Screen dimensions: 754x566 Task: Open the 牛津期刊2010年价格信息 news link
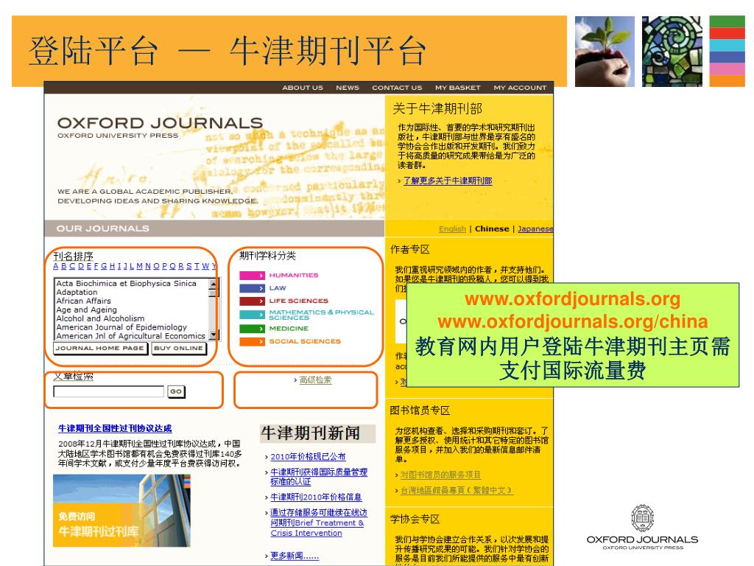click(316, 497)
